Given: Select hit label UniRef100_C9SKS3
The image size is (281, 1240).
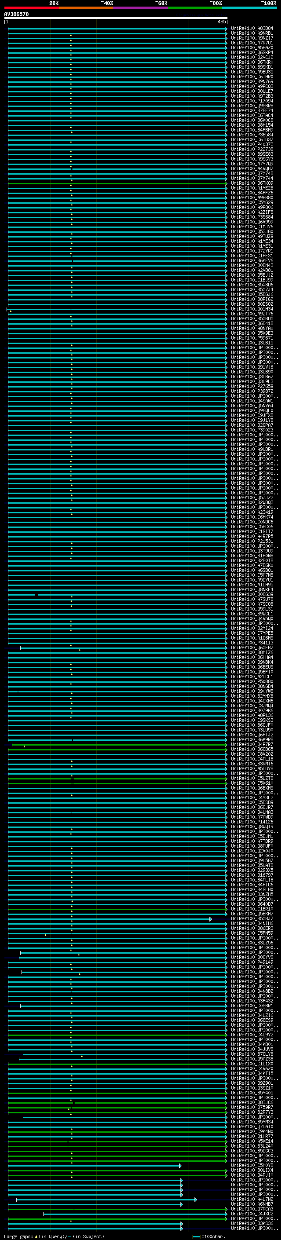Looking at the screenshot, I should 252,720.
